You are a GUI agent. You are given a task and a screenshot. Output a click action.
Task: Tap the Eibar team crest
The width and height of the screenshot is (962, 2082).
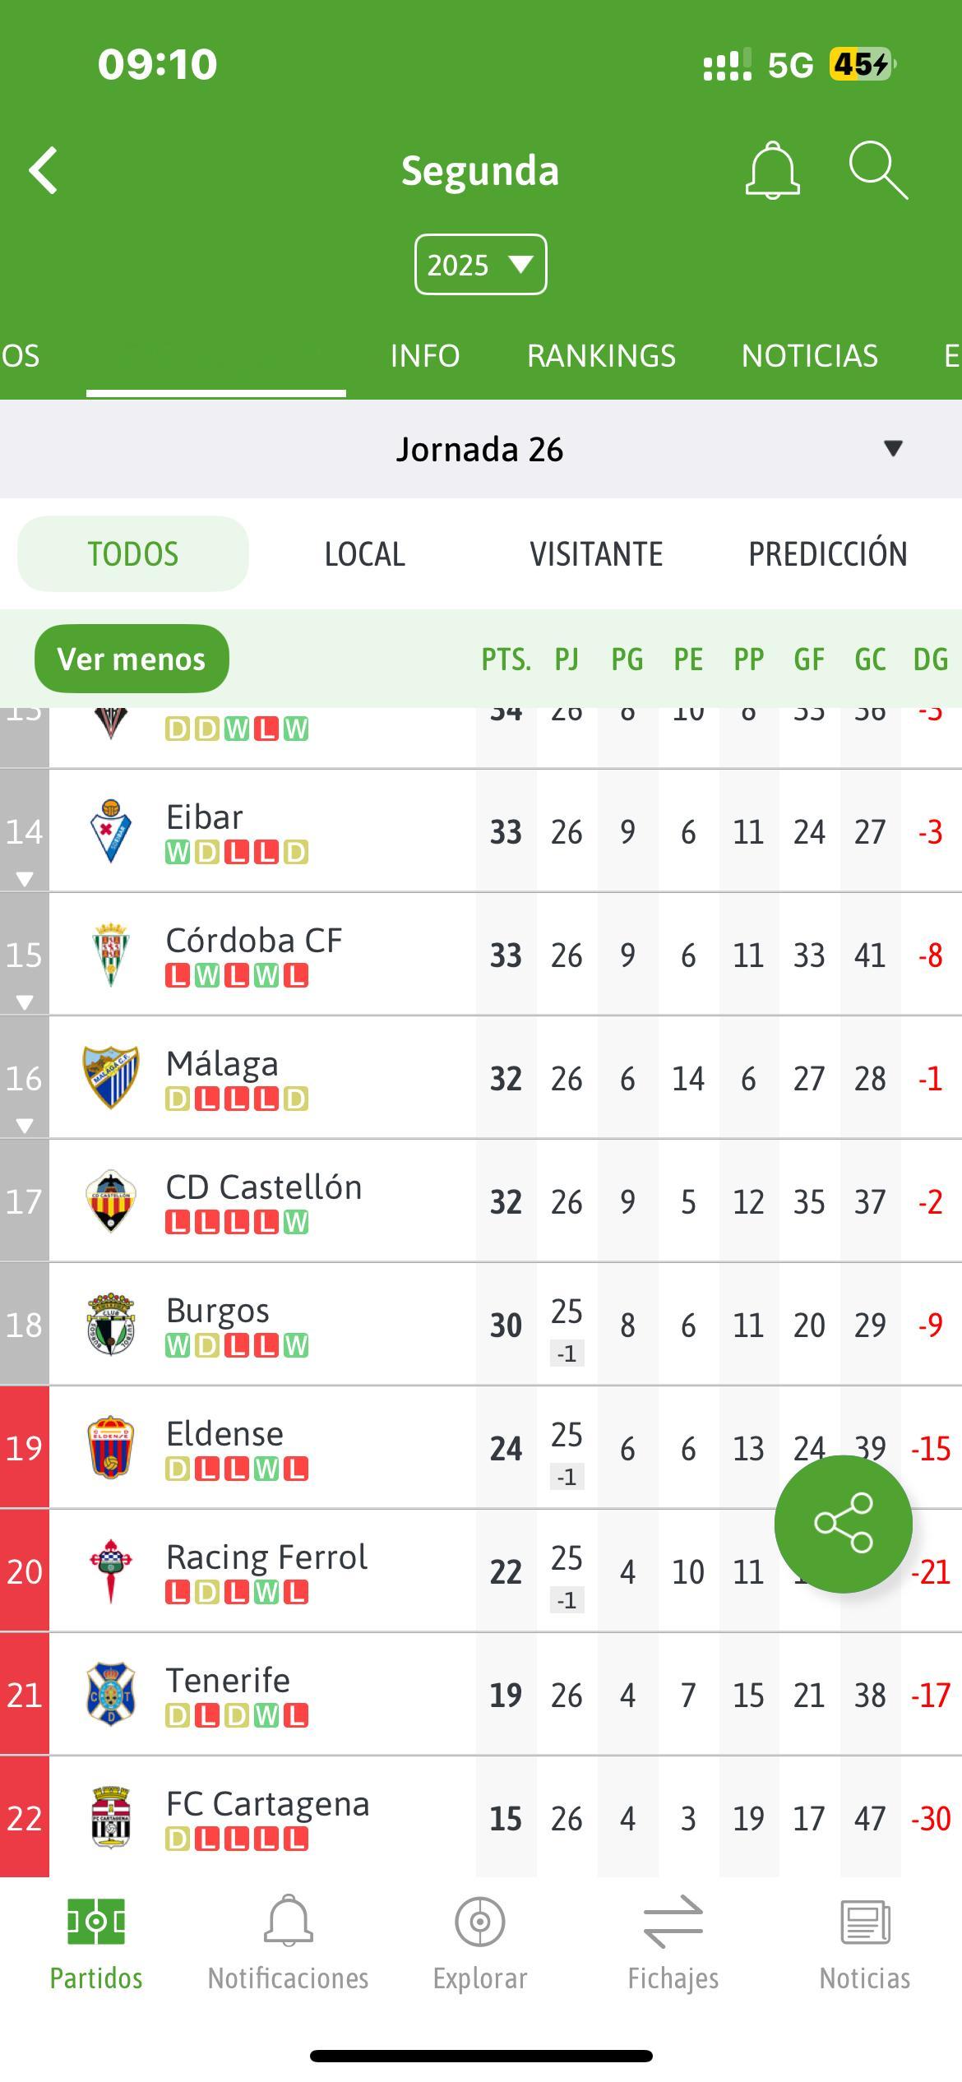click(110, 831)
